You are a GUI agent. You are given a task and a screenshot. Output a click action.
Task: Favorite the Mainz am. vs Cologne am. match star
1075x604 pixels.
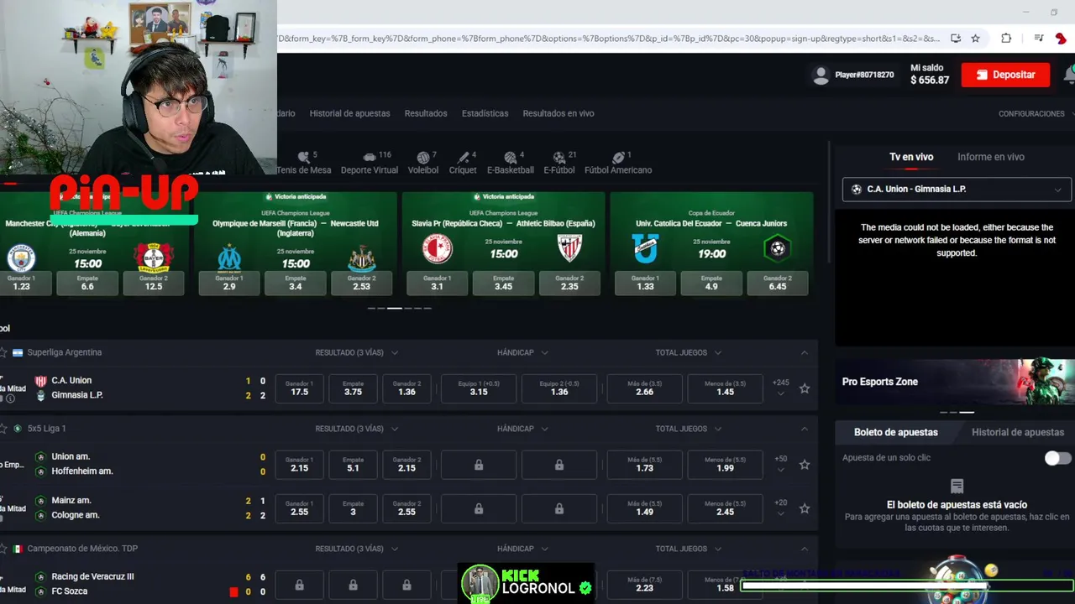click(805, 508)
